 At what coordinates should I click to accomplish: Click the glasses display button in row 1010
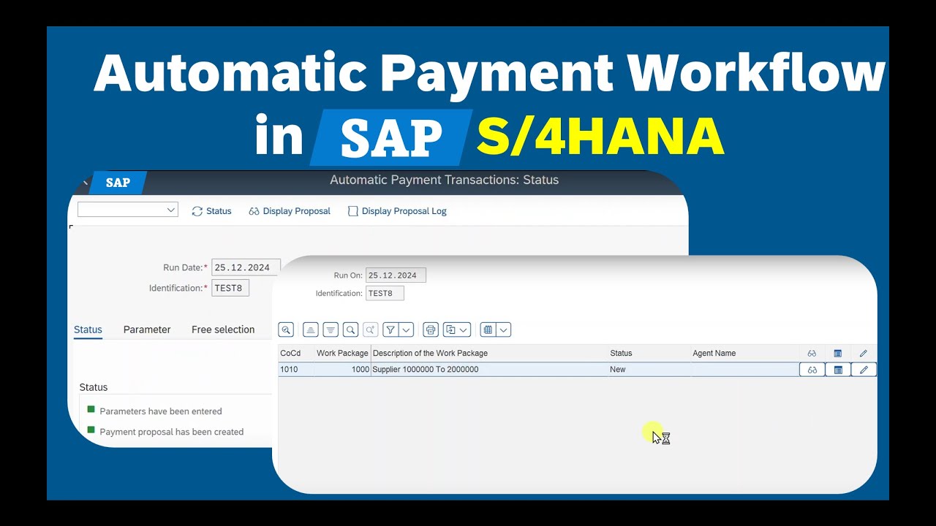click(812, 370)
